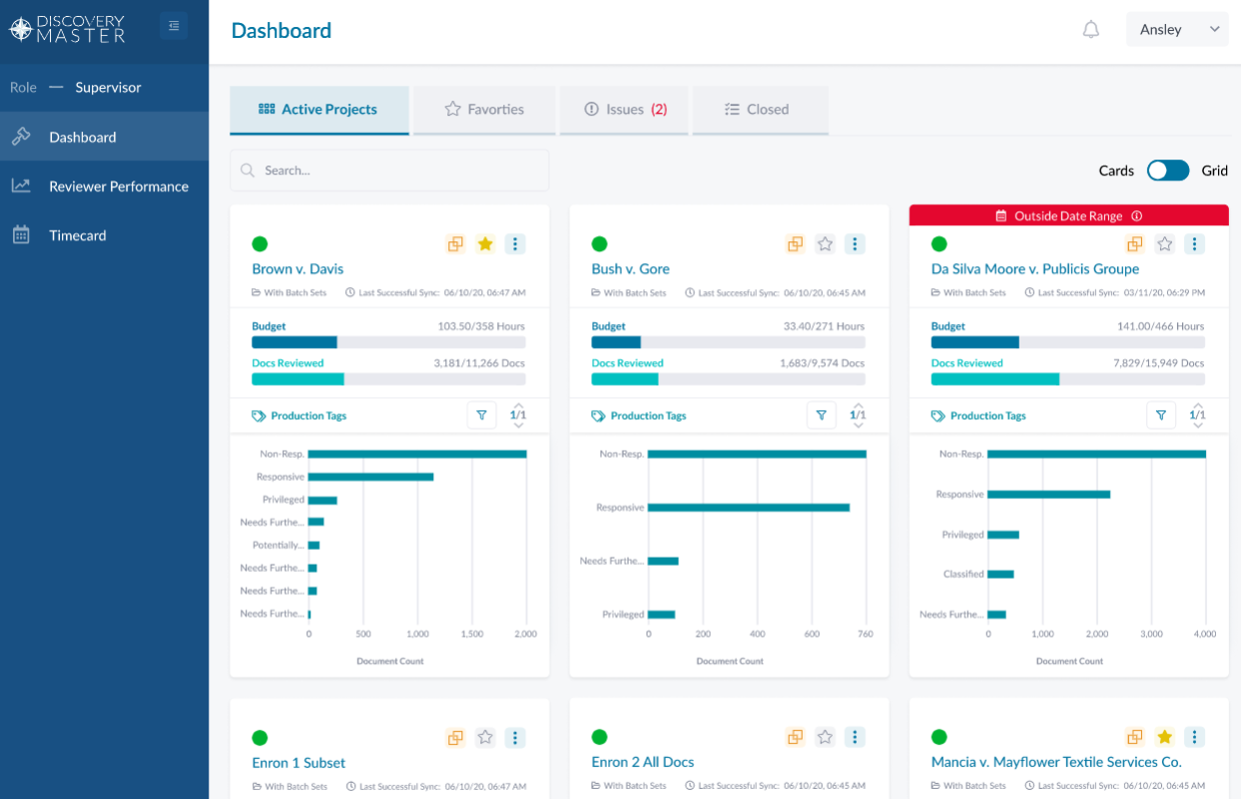Click the project Search field
The width and height of the screenshot is (1241, 799).
point(389,171)
